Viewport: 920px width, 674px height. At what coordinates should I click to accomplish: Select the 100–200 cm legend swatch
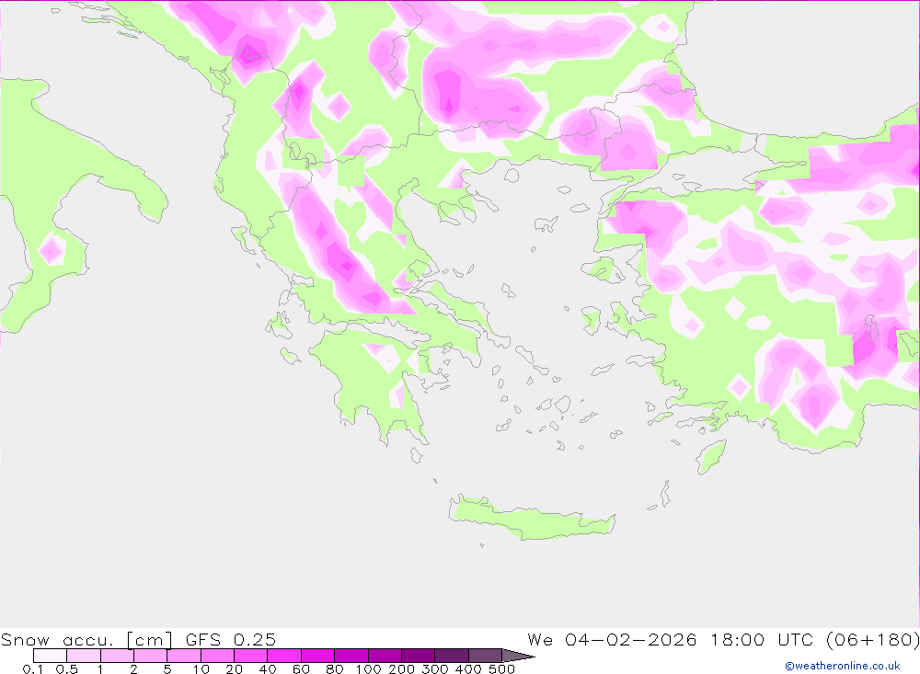point(385,656)
